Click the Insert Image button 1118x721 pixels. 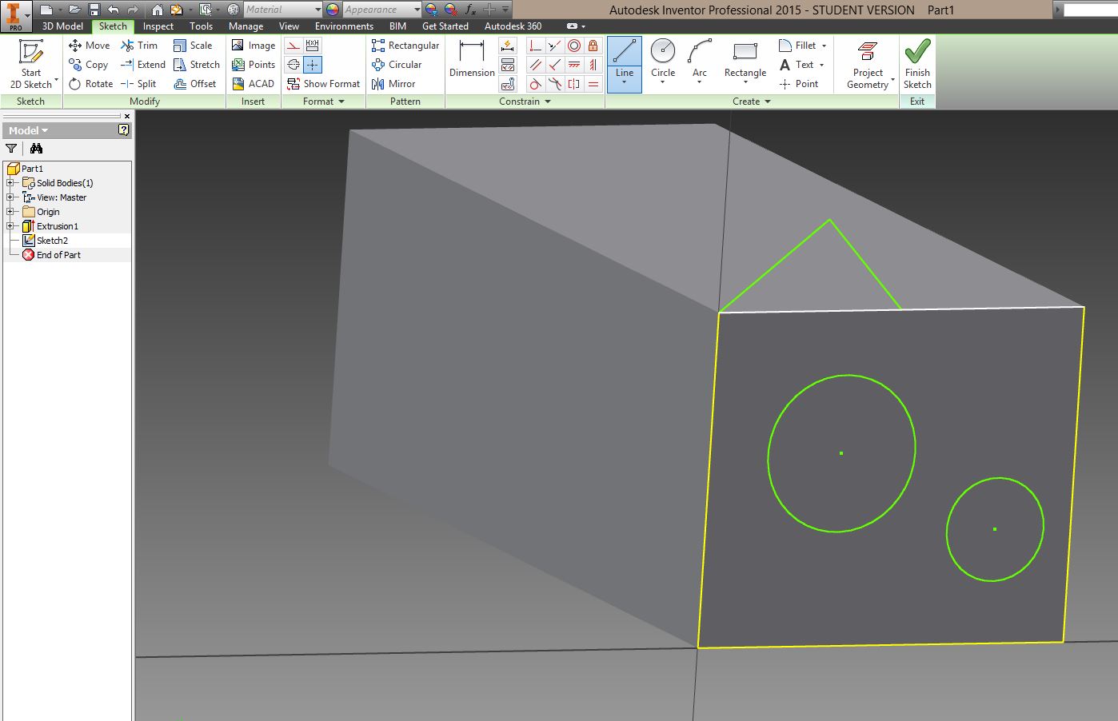254,46
